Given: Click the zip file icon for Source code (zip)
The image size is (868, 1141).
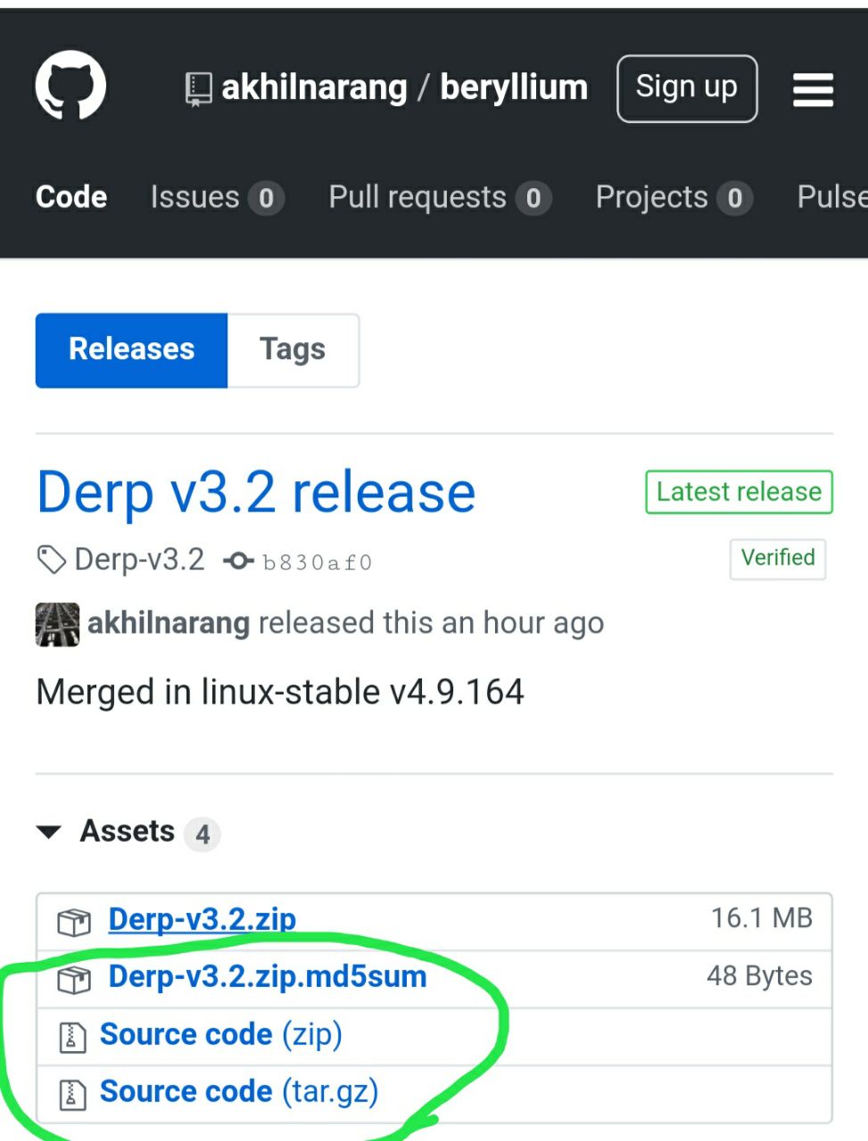Looking at the screenshot, I should [x=72, y=1037].
